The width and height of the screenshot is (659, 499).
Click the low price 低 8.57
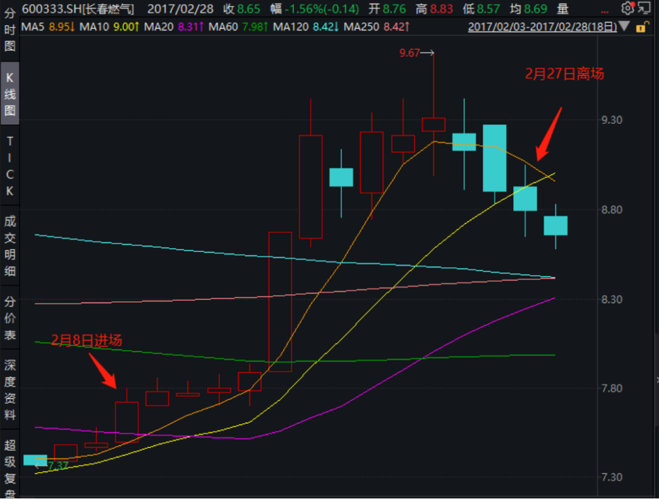click(481, 9)
